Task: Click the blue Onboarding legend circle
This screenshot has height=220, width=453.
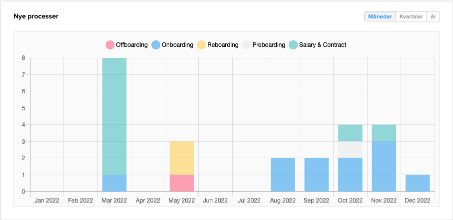Action: [156, 45]
